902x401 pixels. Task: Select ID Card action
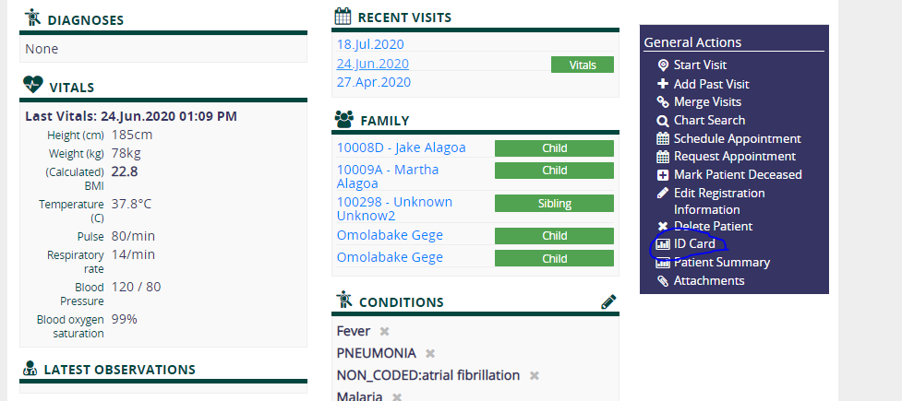694,244
